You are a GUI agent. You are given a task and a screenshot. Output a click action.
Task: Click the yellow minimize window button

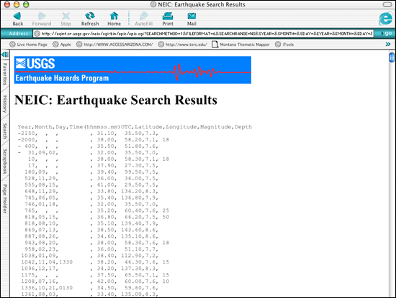click(17, 4)
